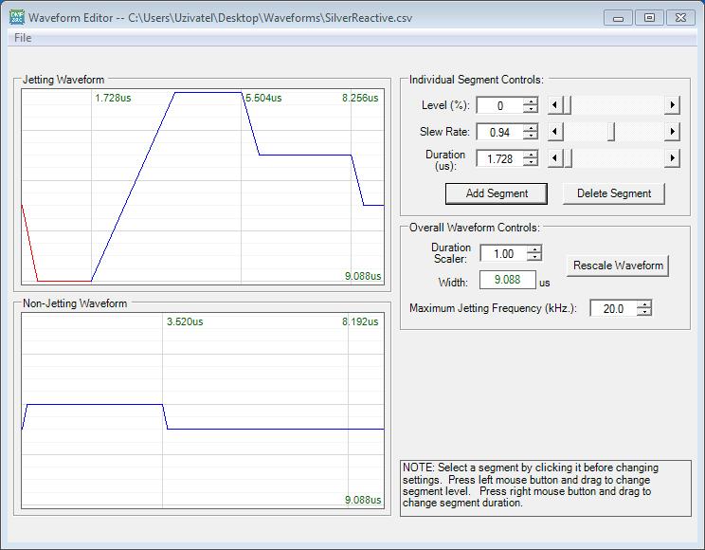Viewport: 705px width, 550px height.
Task: Minimize the Waveform Editor window
Action: (618, 18)
